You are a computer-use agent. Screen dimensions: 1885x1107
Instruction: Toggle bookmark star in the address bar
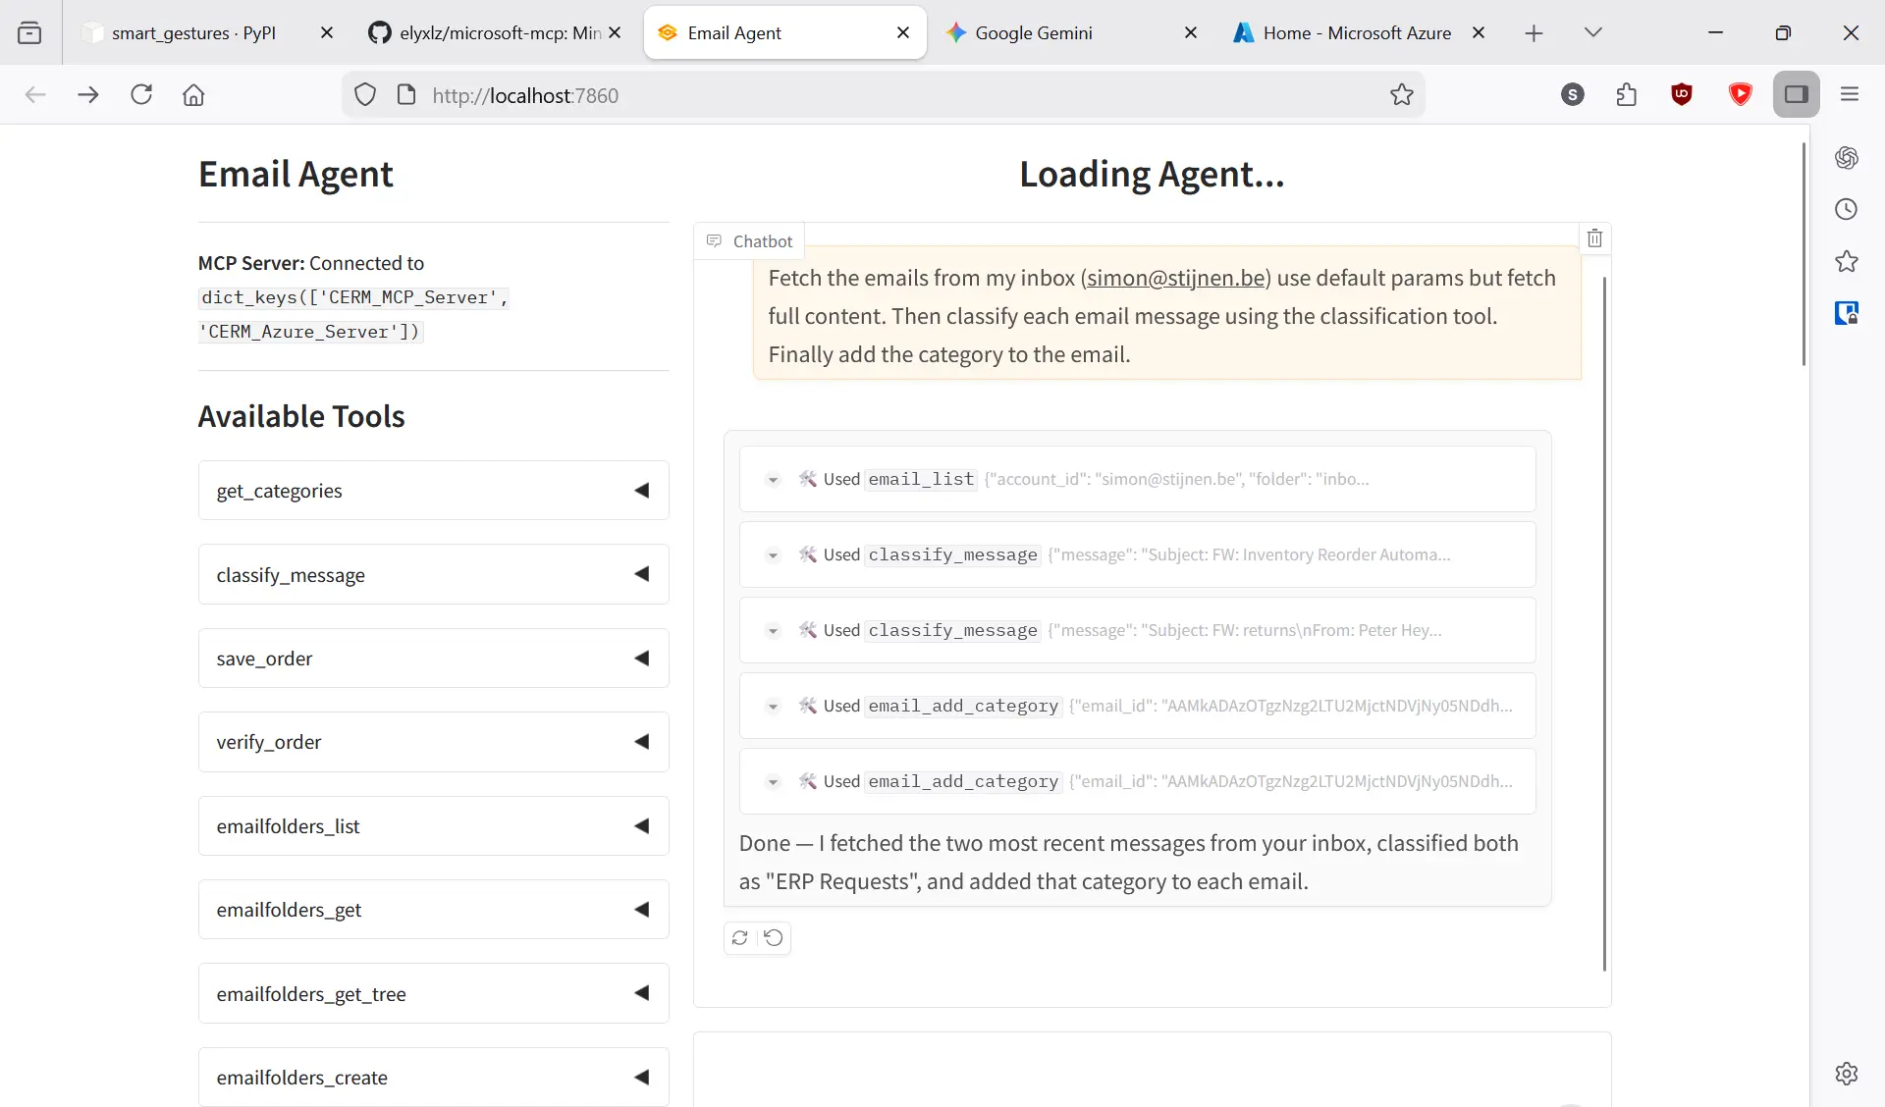point(1402,94)
